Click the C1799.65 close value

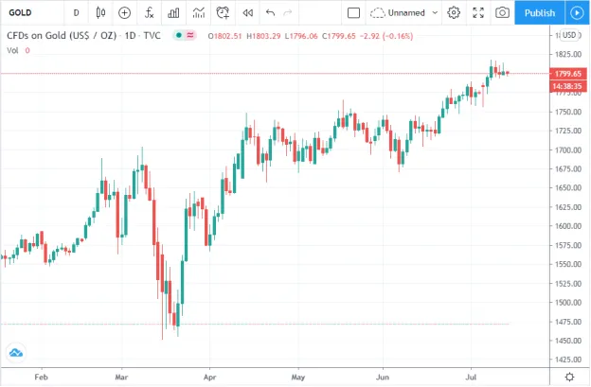[338, 36]
